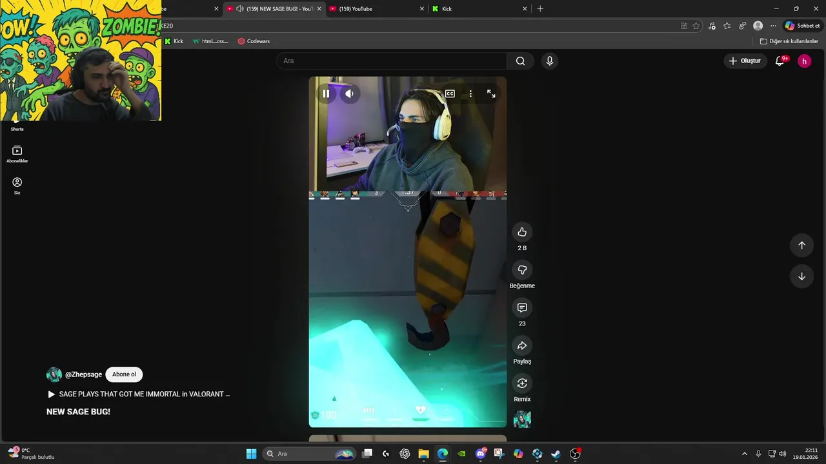Image resolution: width=826 pixels, height=464 pixels.
Task: Open the Edge profile avatar
Action: click(758, 26)
